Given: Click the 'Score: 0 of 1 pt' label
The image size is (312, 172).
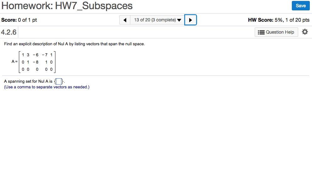Looking at the screenshot, I should (19, 20).
